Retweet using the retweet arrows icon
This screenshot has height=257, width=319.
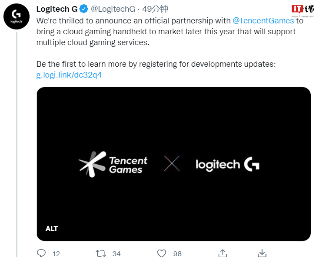(x=101, y=254)
